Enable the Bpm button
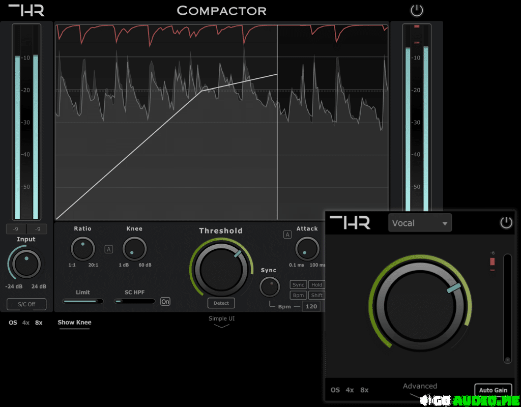 tap(298, 295)
